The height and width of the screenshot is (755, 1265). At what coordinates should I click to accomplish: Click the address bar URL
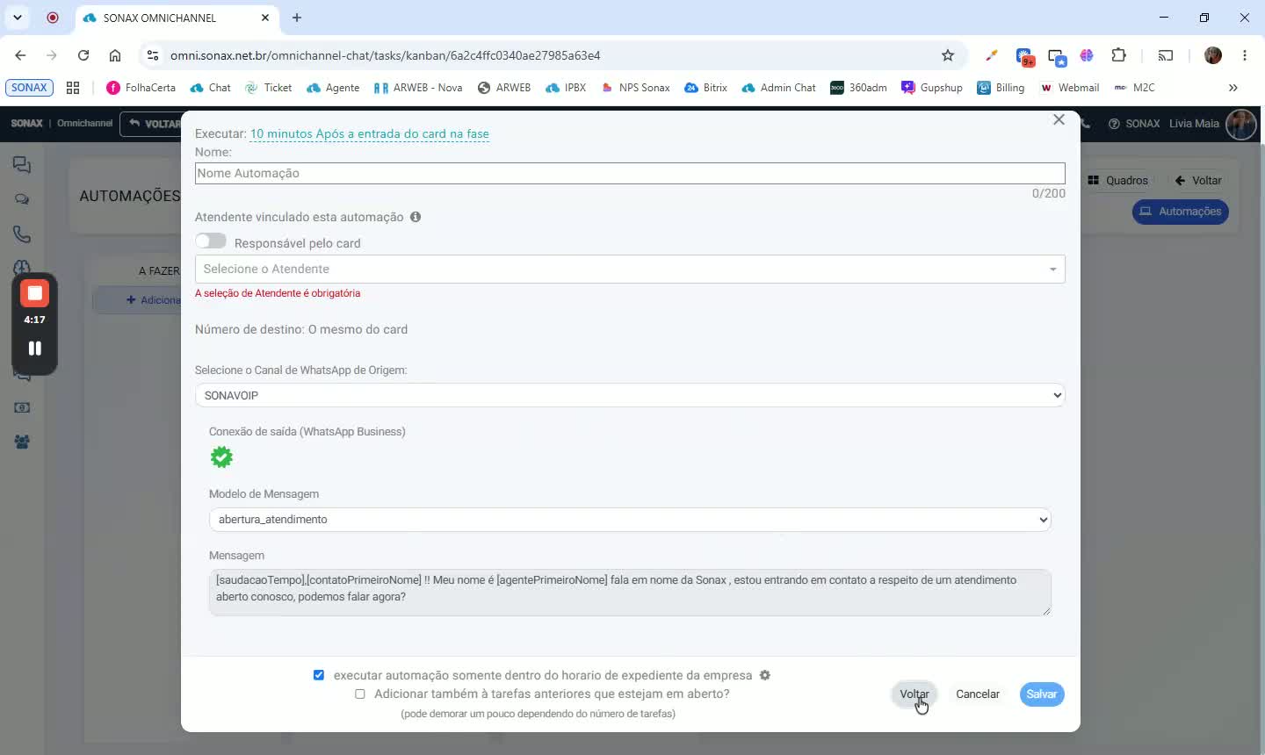[386, 55]
